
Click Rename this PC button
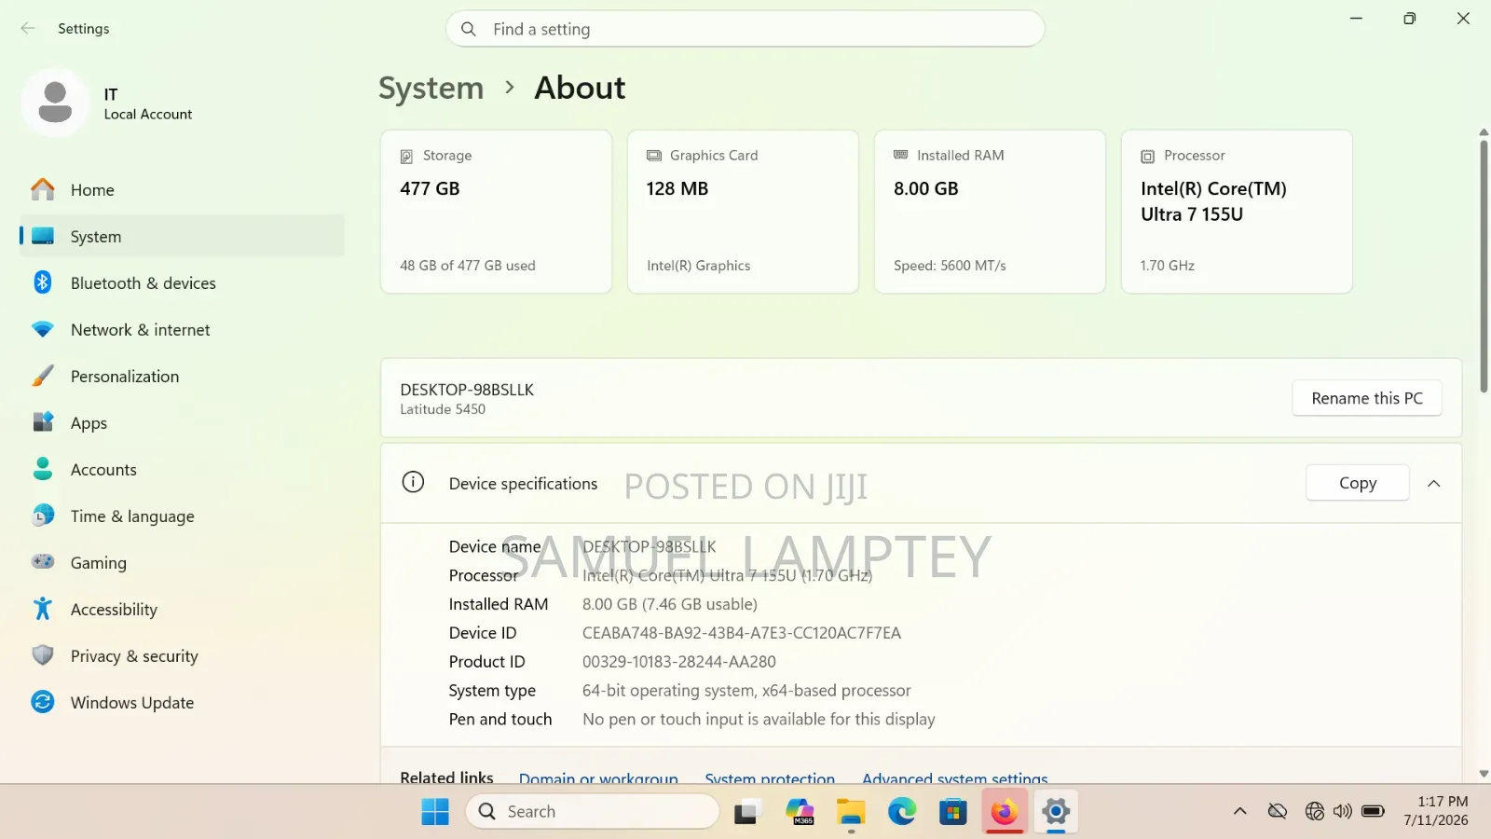point(1367,398)
